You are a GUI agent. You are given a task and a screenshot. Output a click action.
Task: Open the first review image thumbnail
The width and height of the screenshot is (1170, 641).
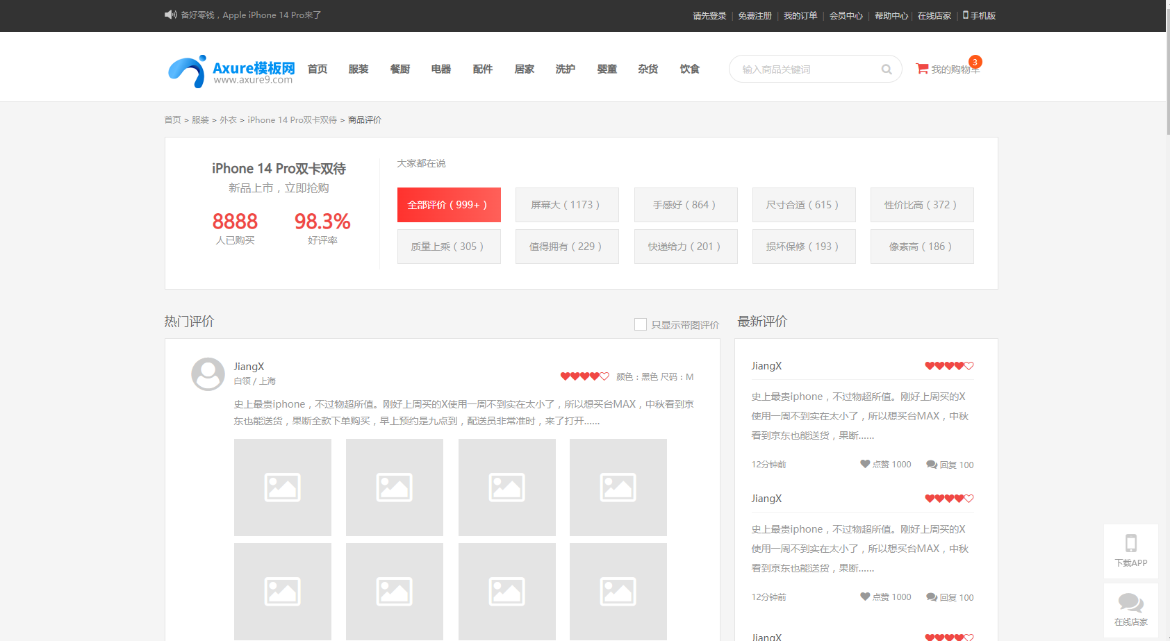click(283, 488)
